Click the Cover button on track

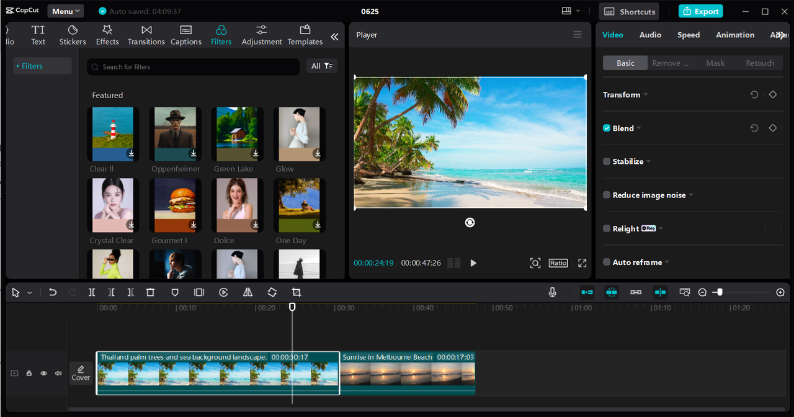tap(81, 373)
